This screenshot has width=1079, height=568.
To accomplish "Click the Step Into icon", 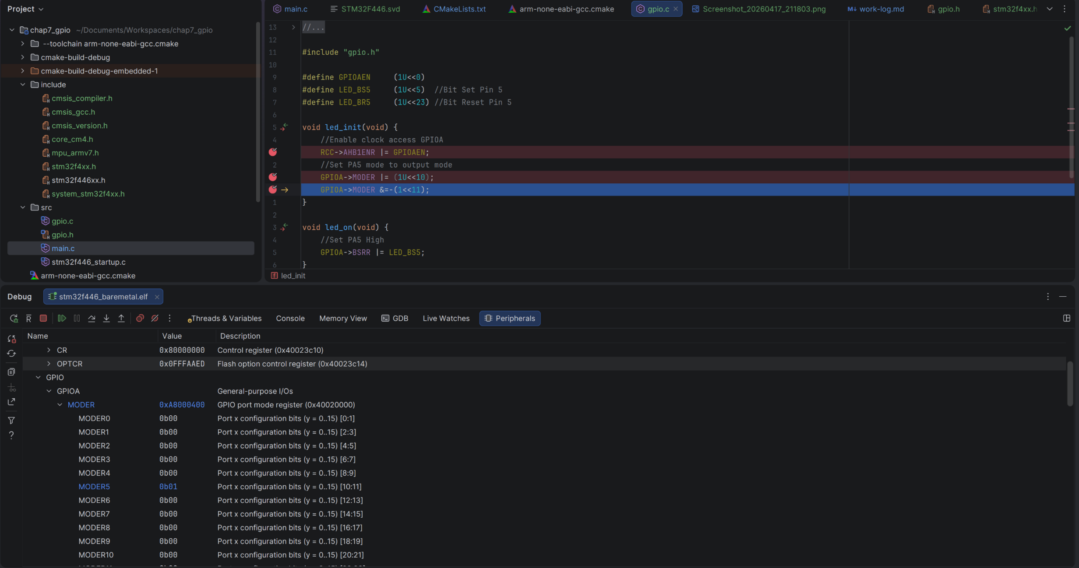I will 106,318.
